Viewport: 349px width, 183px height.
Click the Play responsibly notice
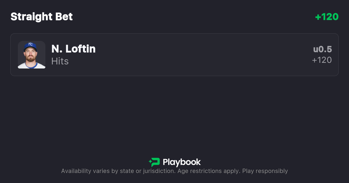click(265, 171)
